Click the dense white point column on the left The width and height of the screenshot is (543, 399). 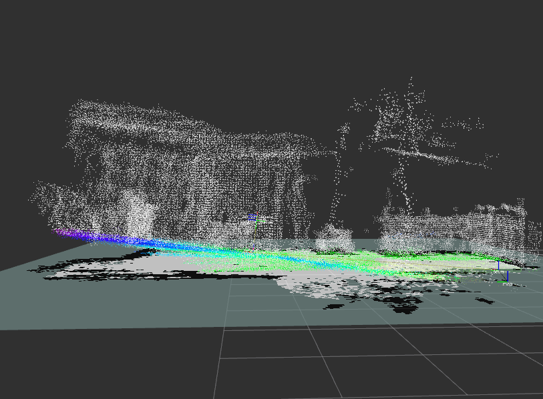(142, 214)
